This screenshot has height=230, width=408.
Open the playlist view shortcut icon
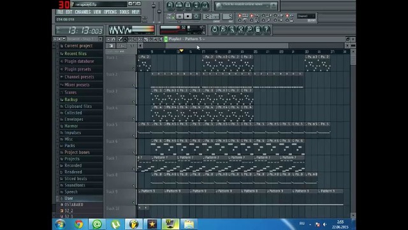[170, 5]
